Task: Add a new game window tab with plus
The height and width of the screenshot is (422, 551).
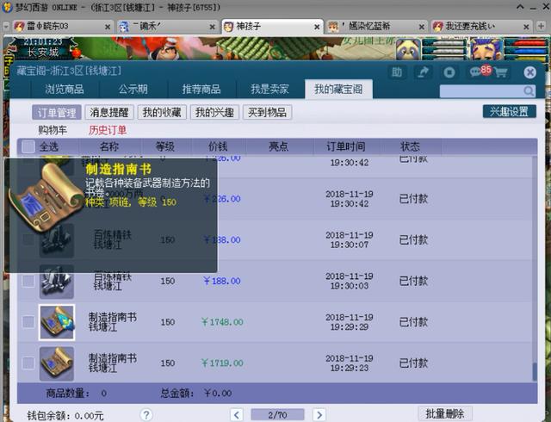Action: [542, 26]
